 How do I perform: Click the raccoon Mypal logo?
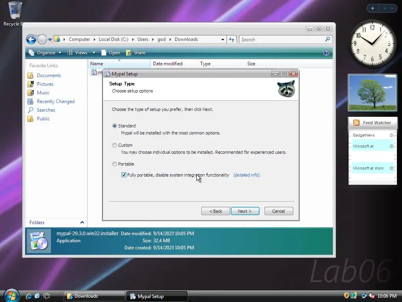(x=286, y=88)
